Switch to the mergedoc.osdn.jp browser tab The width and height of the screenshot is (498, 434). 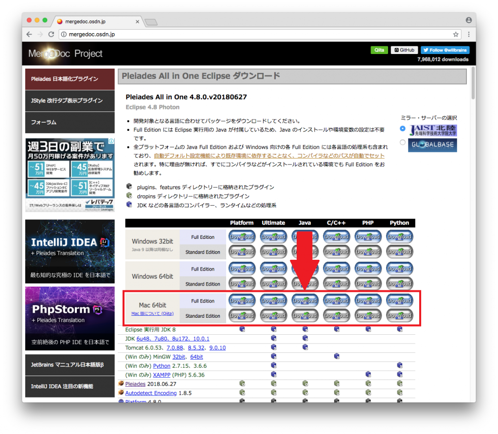coord(97,21)
